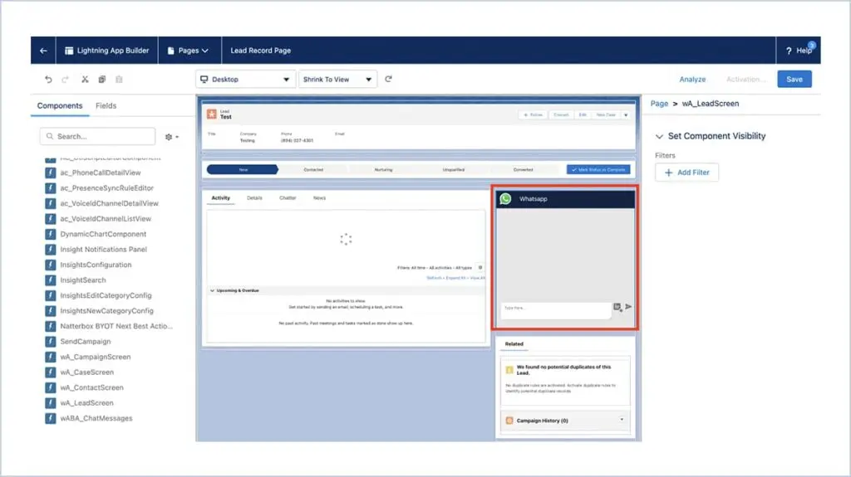Open the Activity tab
The height and width of the screenshot is (477, 851).
pos(220,197)
